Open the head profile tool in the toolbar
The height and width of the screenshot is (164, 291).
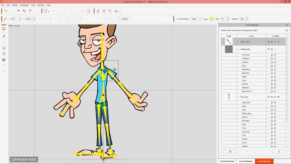click(45, 11)
